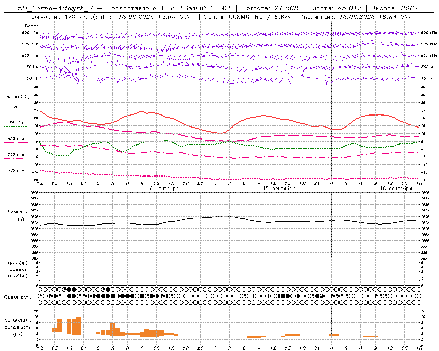Click the (гПа) unit label under Давление
Image resolution: width=439 pixels, height=351 pixels.
tap(18, 220)
